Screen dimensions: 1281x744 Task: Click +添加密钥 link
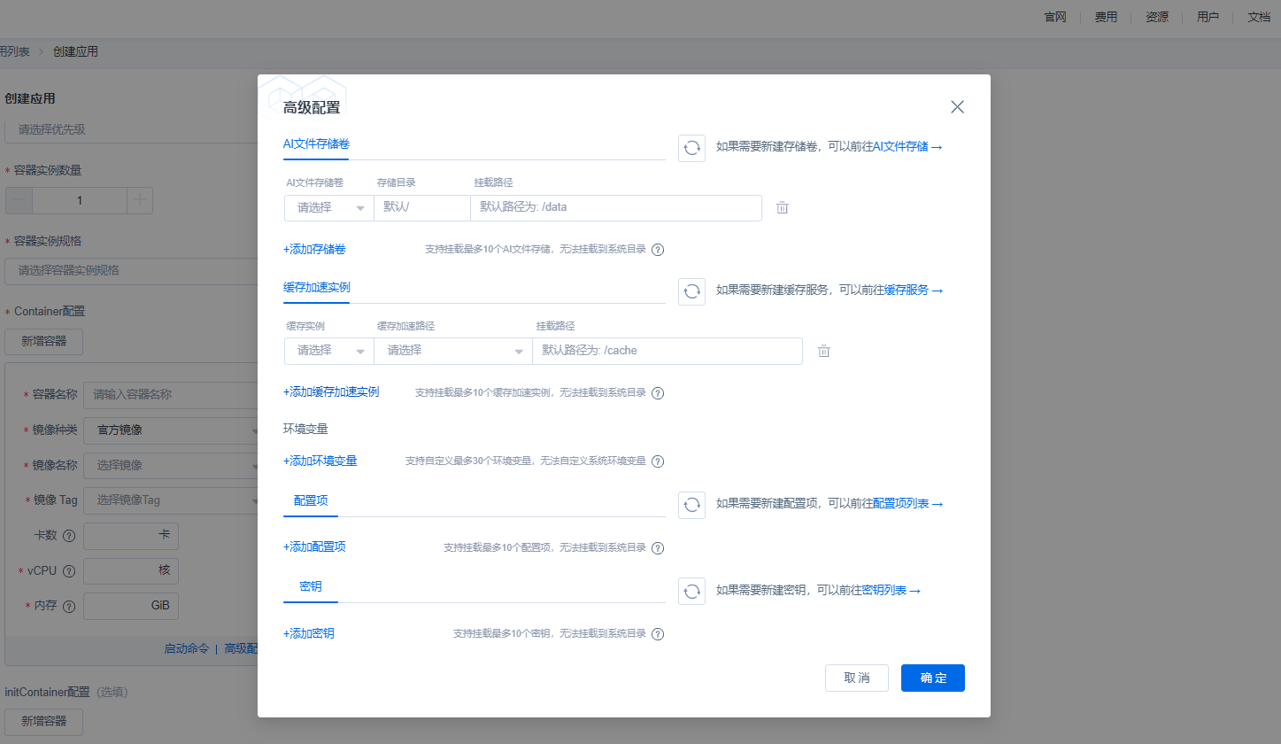[x=309, y=633]
